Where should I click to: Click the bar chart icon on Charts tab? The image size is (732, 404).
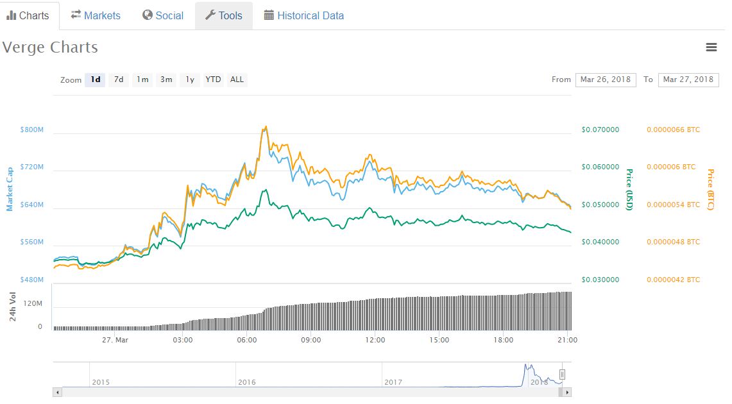tap(11, 15)
